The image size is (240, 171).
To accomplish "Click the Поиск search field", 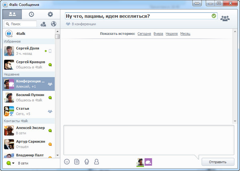I will coord(20,24).
